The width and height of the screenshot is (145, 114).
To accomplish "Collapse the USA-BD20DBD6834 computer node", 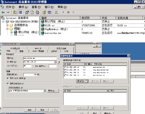I will point(3,21).
